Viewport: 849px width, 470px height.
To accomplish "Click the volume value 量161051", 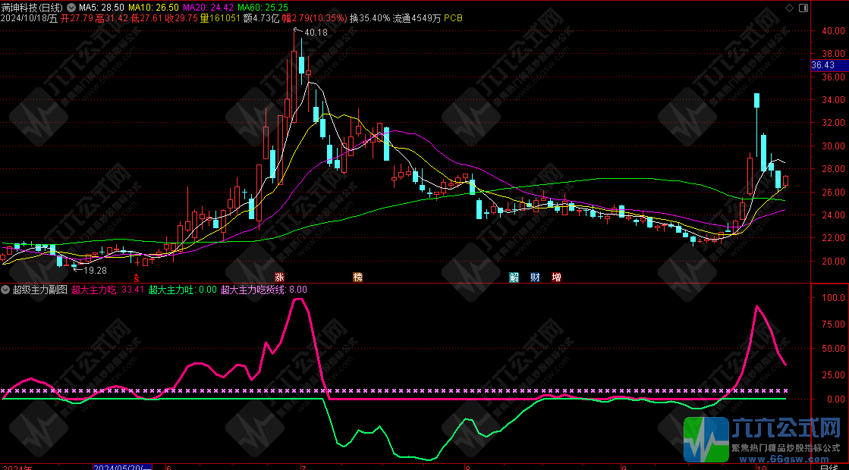I will (220, 18).
